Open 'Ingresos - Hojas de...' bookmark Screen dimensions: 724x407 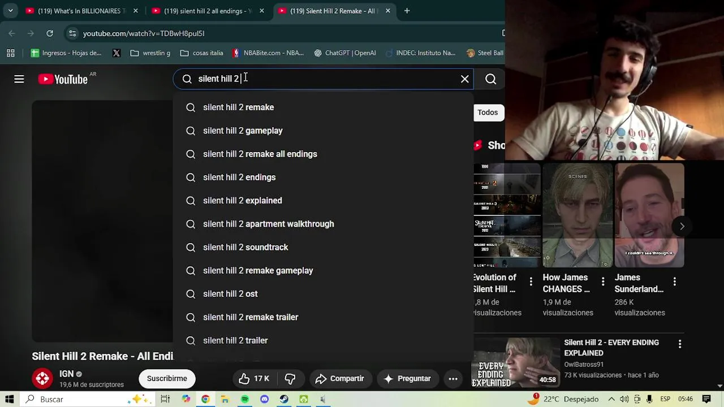[66, 53]
